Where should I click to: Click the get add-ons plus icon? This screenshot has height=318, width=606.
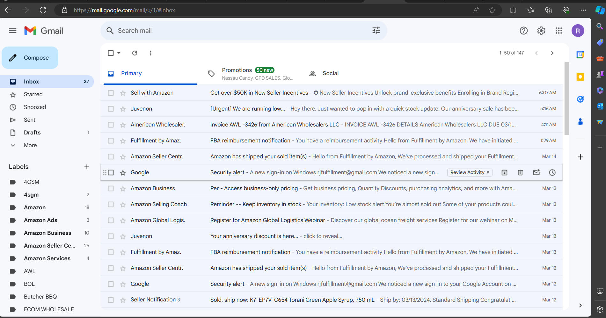(x=580, y=157)
